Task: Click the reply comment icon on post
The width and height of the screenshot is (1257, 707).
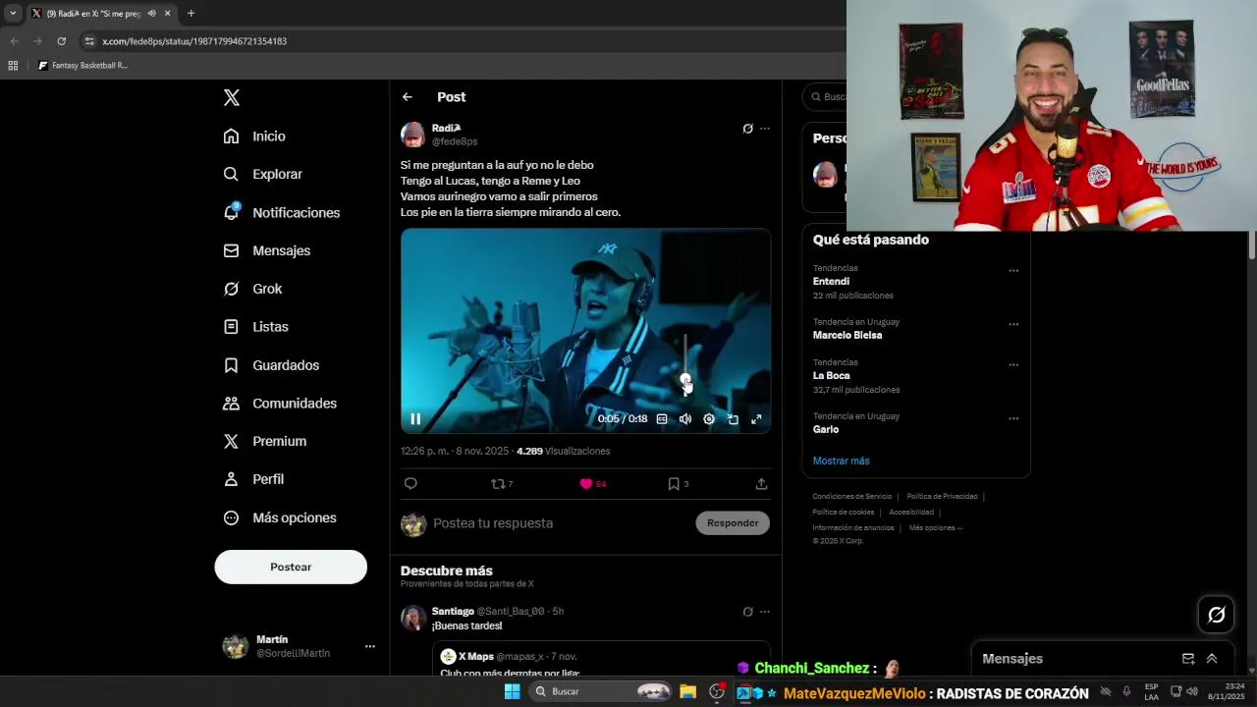Action: (410, 484)
